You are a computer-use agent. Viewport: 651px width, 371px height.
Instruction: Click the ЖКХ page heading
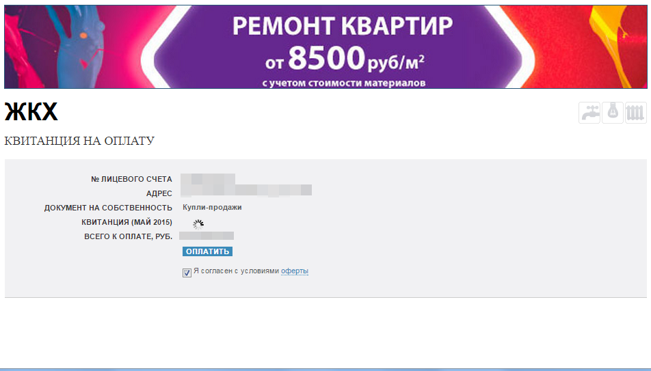pos(31,111)
